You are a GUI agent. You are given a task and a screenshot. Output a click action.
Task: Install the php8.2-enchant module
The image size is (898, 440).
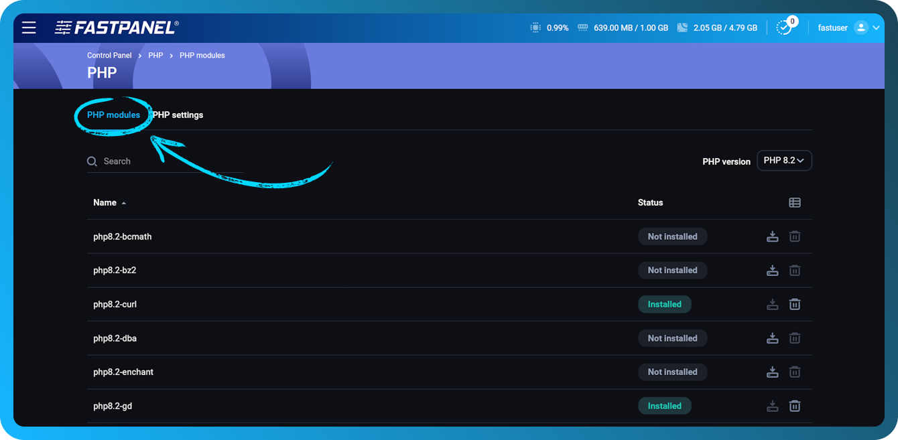[773, 372]
